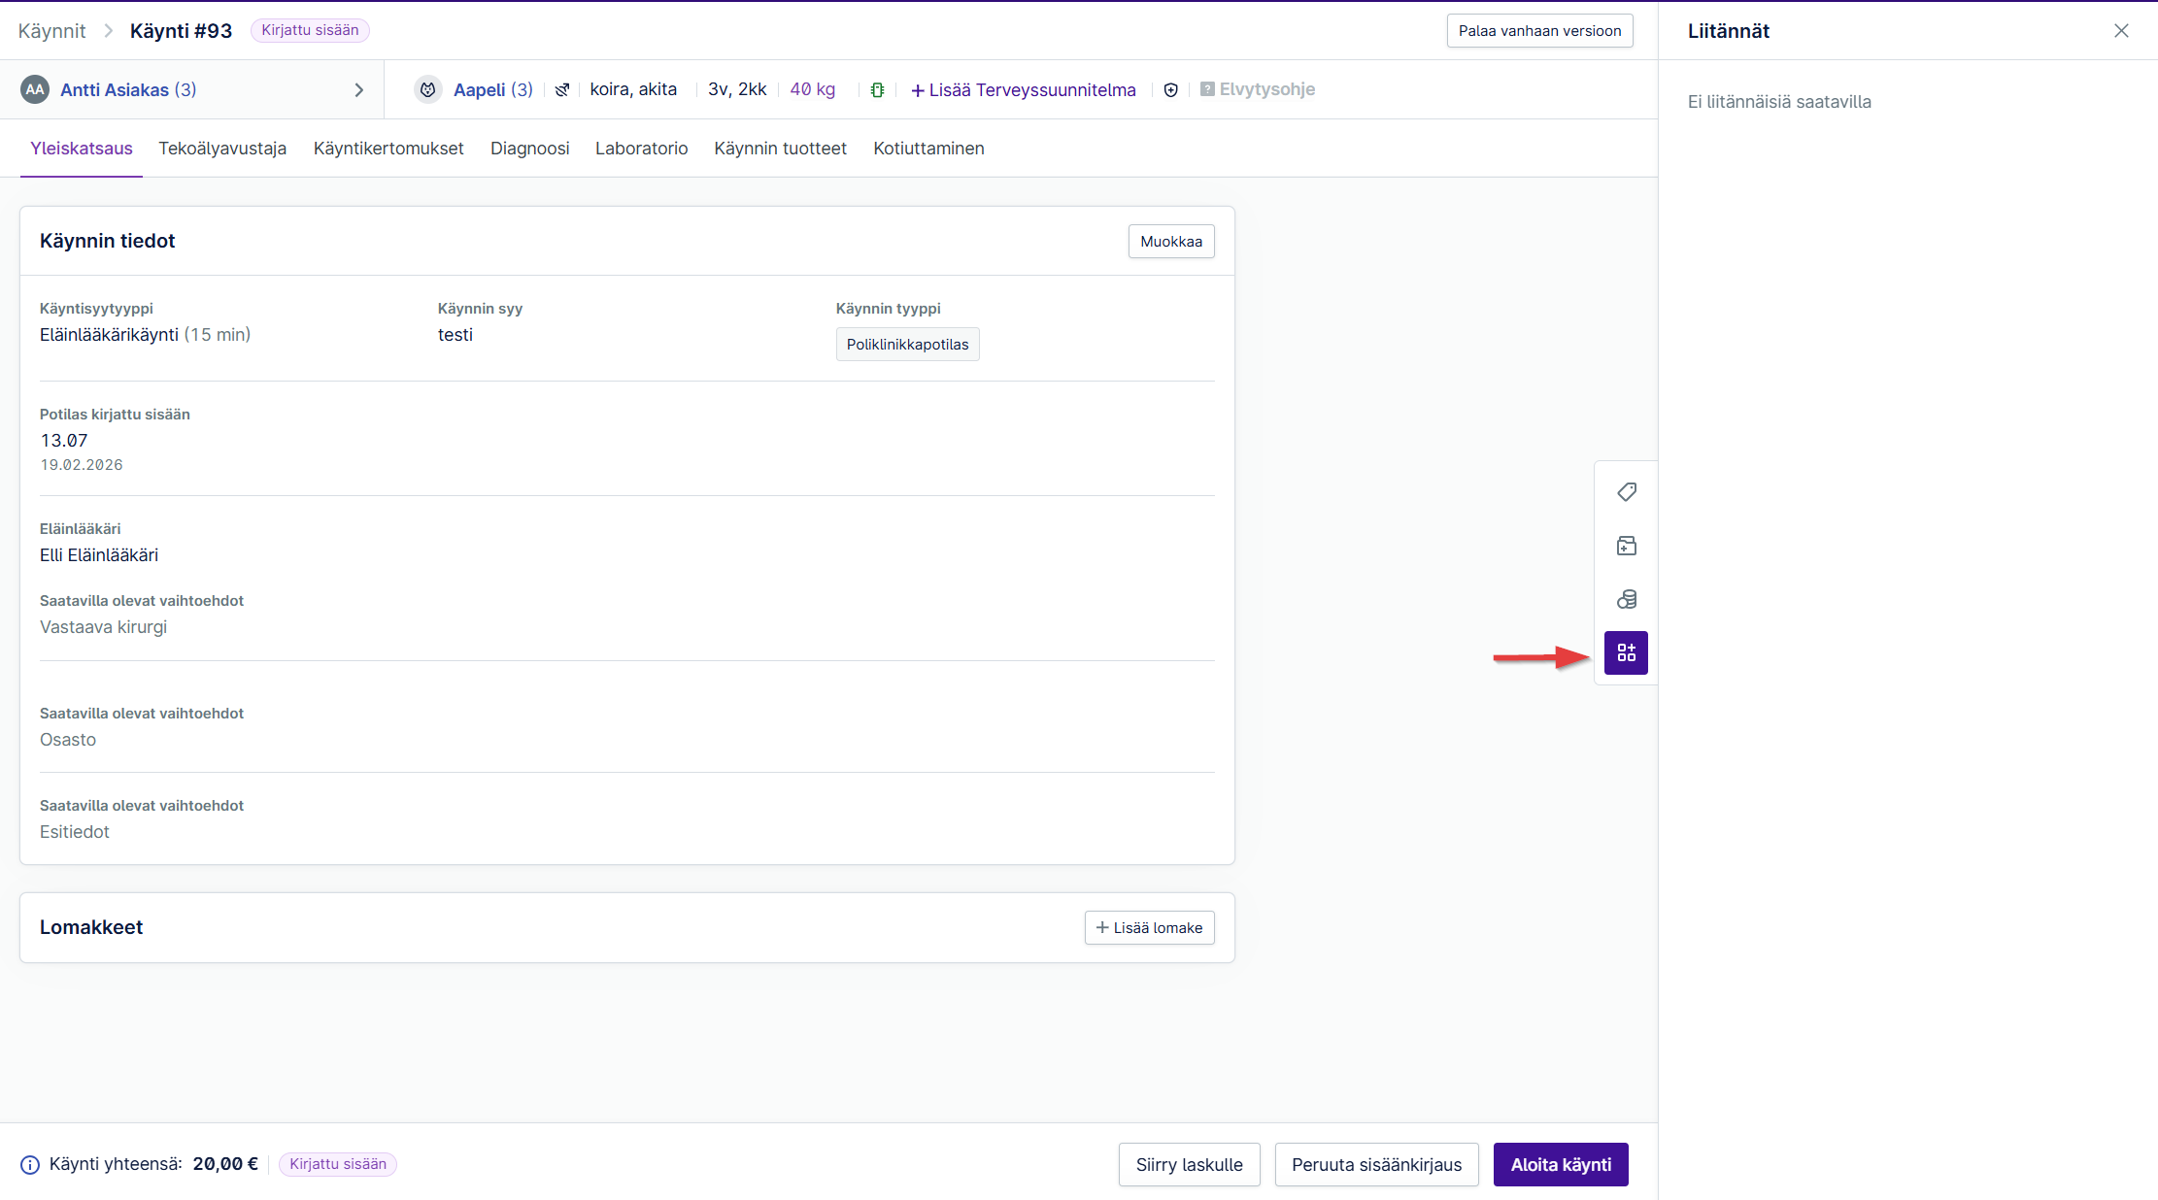Close the Liitännät panel

pyautogui.click(x=2121, y=31)
